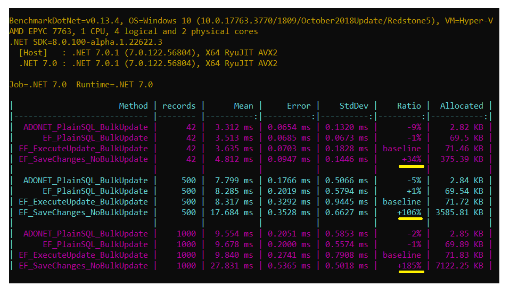Select allocated value 375.39 KB

[x=462, y=159]
